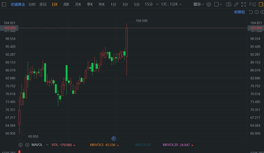Screen dimensions: 264x153
Task: Click left axis current price tag 102.800
Action: point(9,28)
